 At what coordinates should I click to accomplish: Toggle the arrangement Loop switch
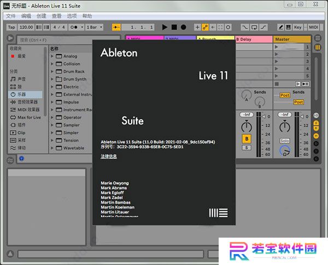(x=254, y=27)
